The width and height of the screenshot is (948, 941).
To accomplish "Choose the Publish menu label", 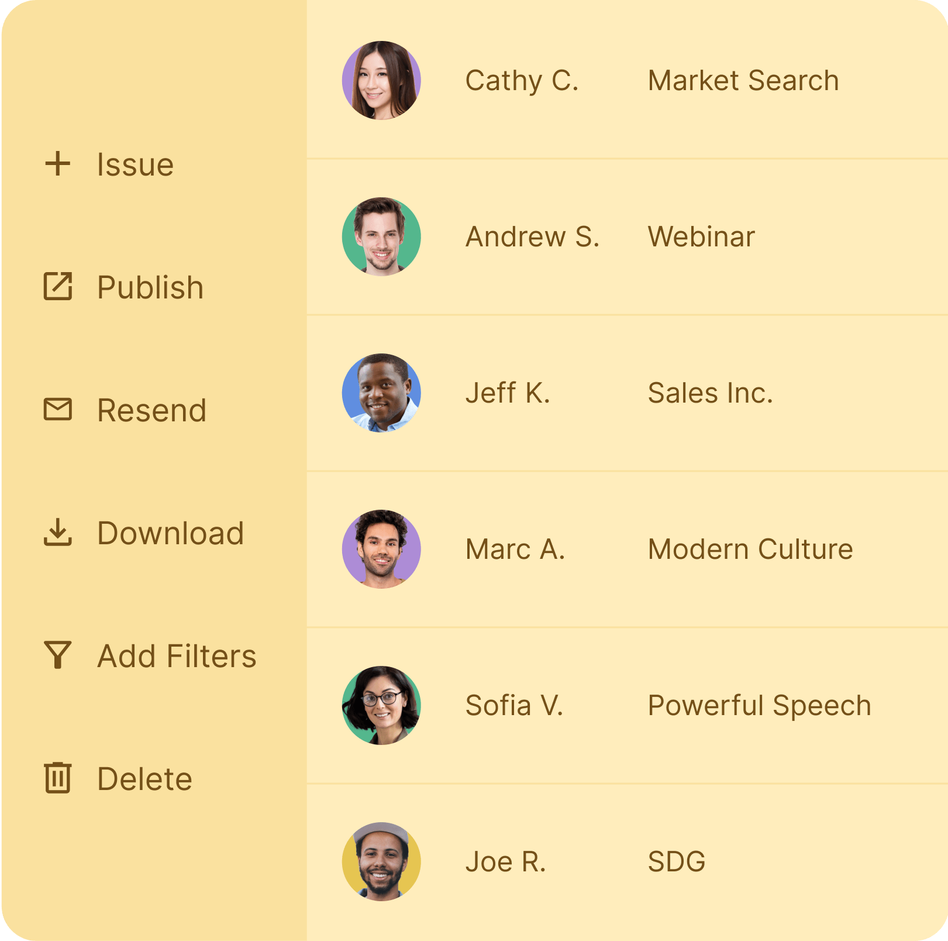I will pos(150,287).
